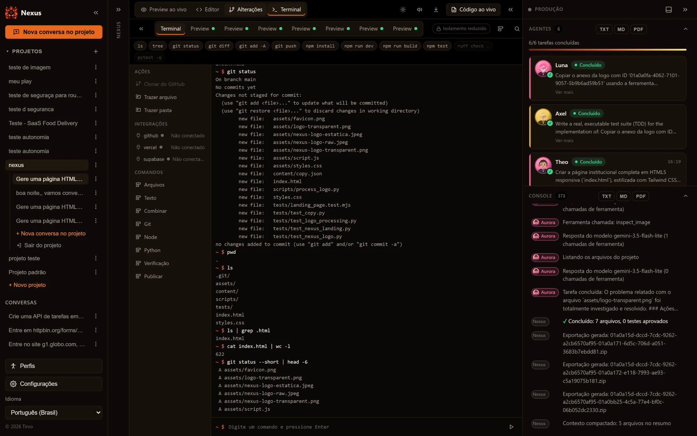This screenshot has width=697, height=436.
Task: Click 'Nova conversa no projeto' orange button
Action: pos(54,32)
